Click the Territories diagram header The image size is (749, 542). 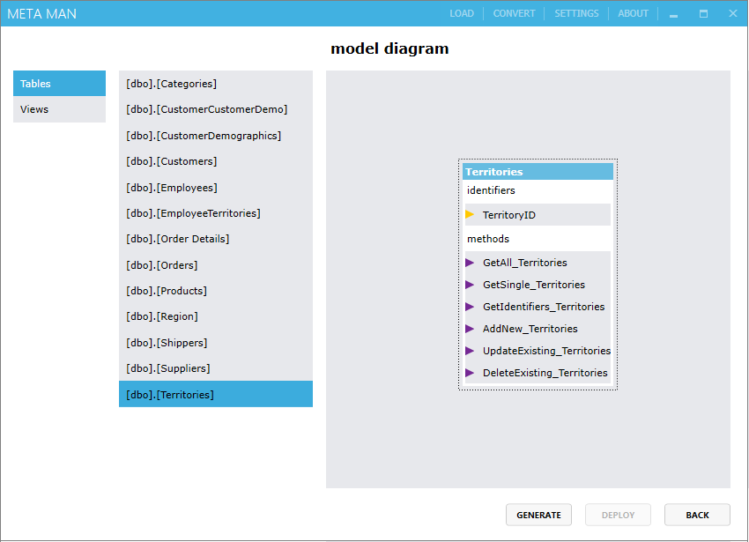[538, 171]
